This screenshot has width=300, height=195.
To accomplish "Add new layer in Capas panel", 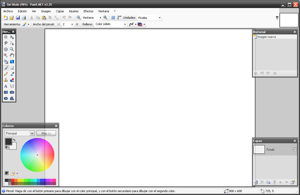I will [256, 182].
